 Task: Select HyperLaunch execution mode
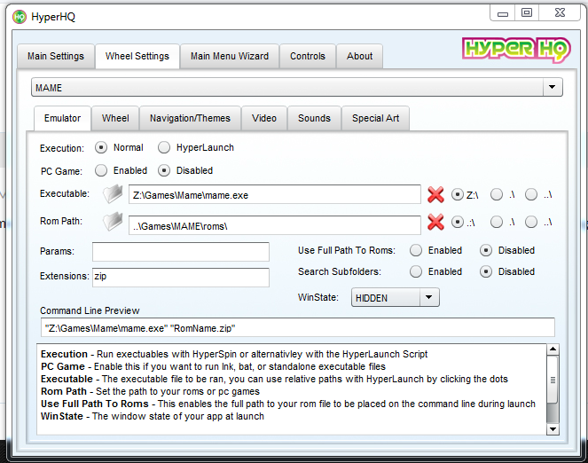[x=164, y=147]
